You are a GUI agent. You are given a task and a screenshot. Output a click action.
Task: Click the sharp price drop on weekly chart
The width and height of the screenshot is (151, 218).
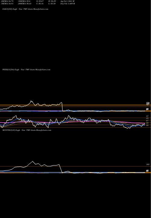[62, 107]
